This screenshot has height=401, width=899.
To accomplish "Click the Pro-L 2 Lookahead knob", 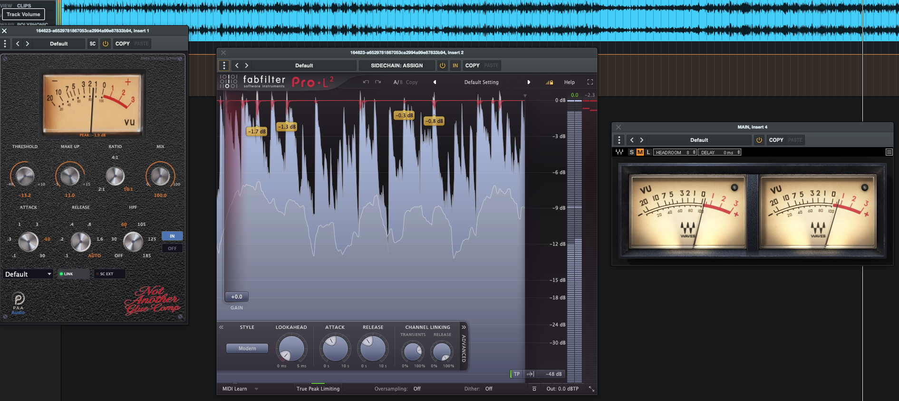I will [291, 349].
